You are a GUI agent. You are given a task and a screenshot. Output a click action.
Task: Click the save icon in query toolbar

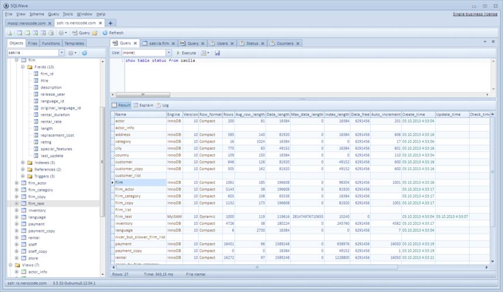point(218,53)
